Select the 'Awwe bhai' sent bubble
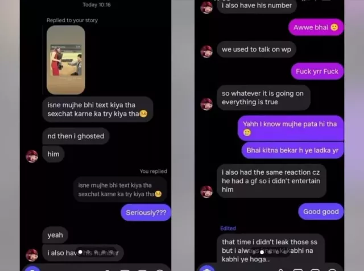Viewport: 364px width, 271px height. pos(316,27)
